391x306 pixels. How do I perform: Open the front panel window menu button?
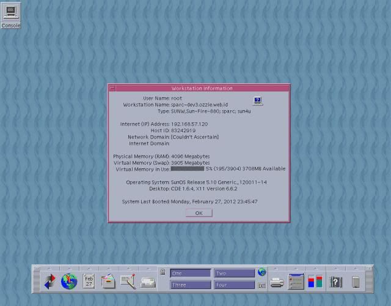(37, 268)
